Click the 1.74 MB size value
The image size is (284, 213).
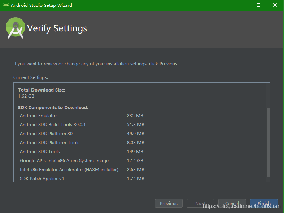(136, 179)
